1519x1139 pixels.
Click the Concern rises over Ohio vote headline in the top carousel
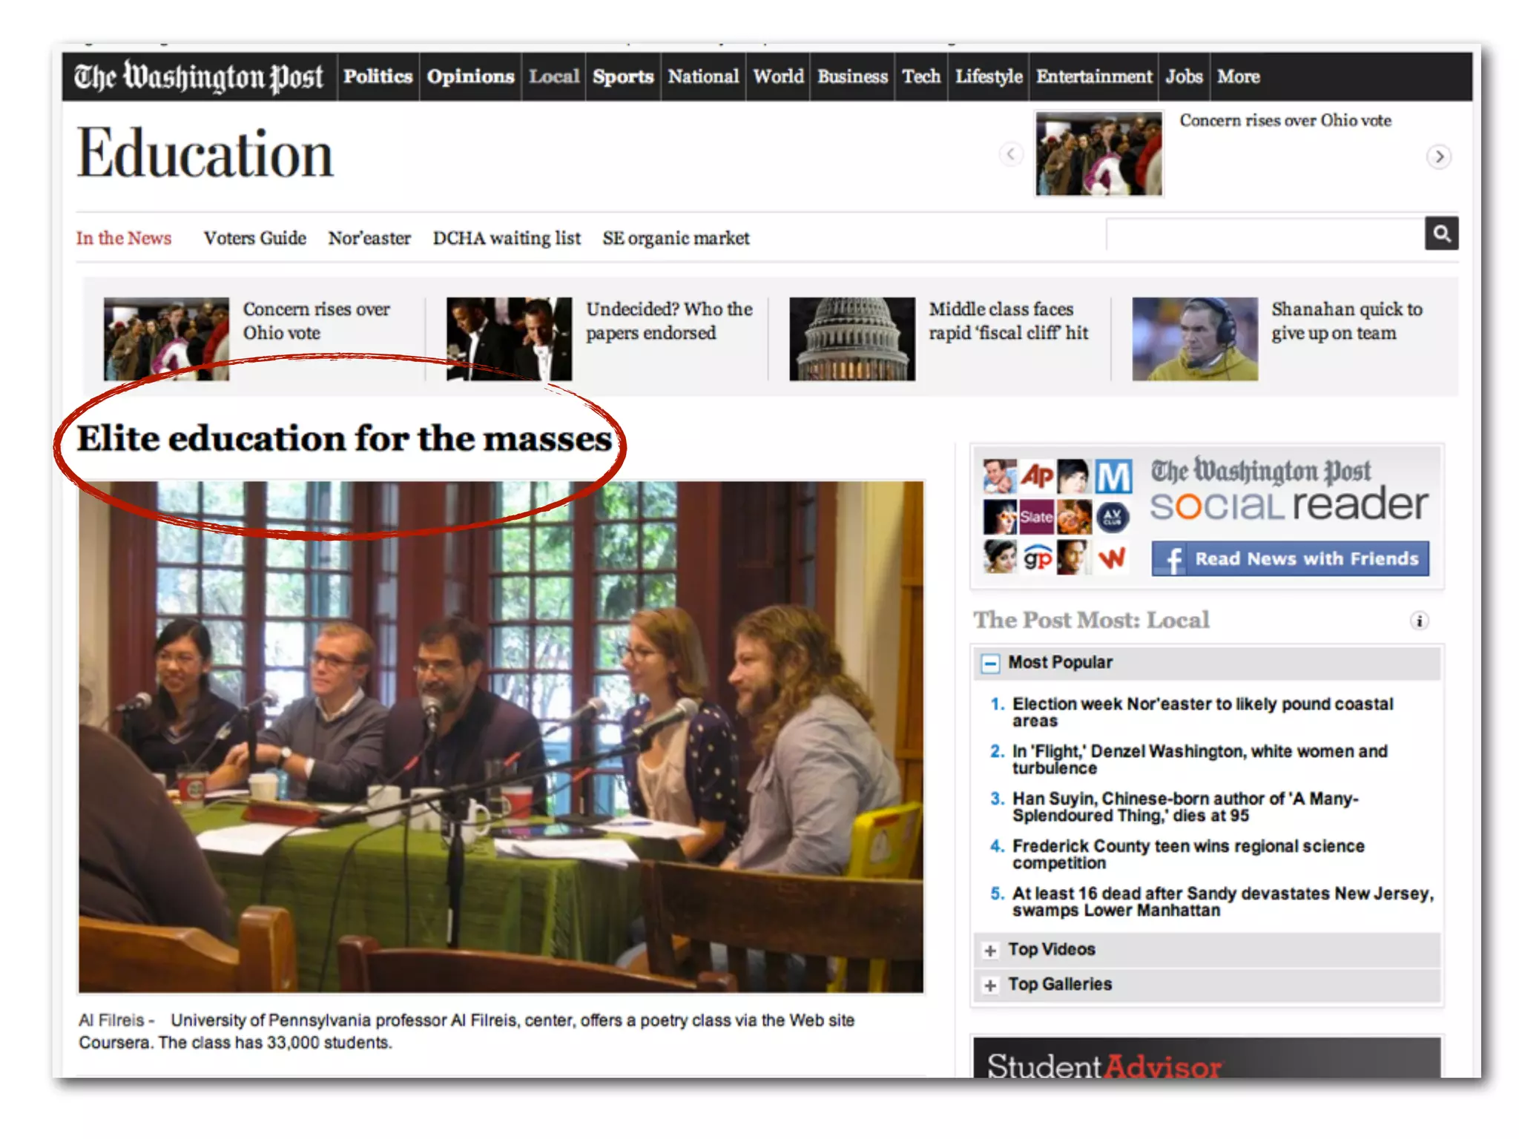coord(1285,120)
